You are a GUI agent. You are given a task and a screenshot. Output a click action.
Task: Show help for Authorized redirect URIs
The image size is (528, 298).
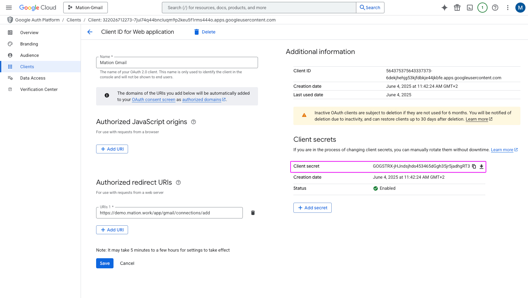point(178,182)
